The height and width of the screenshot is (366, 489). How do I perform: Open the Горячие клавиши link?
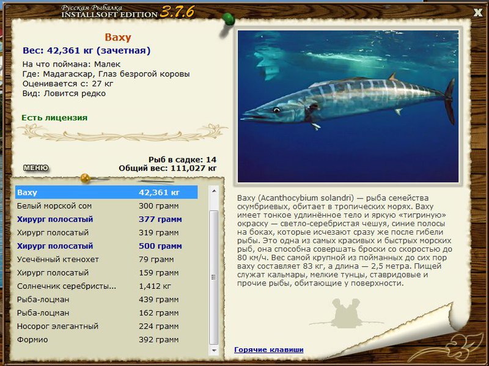tap(268, 350)
